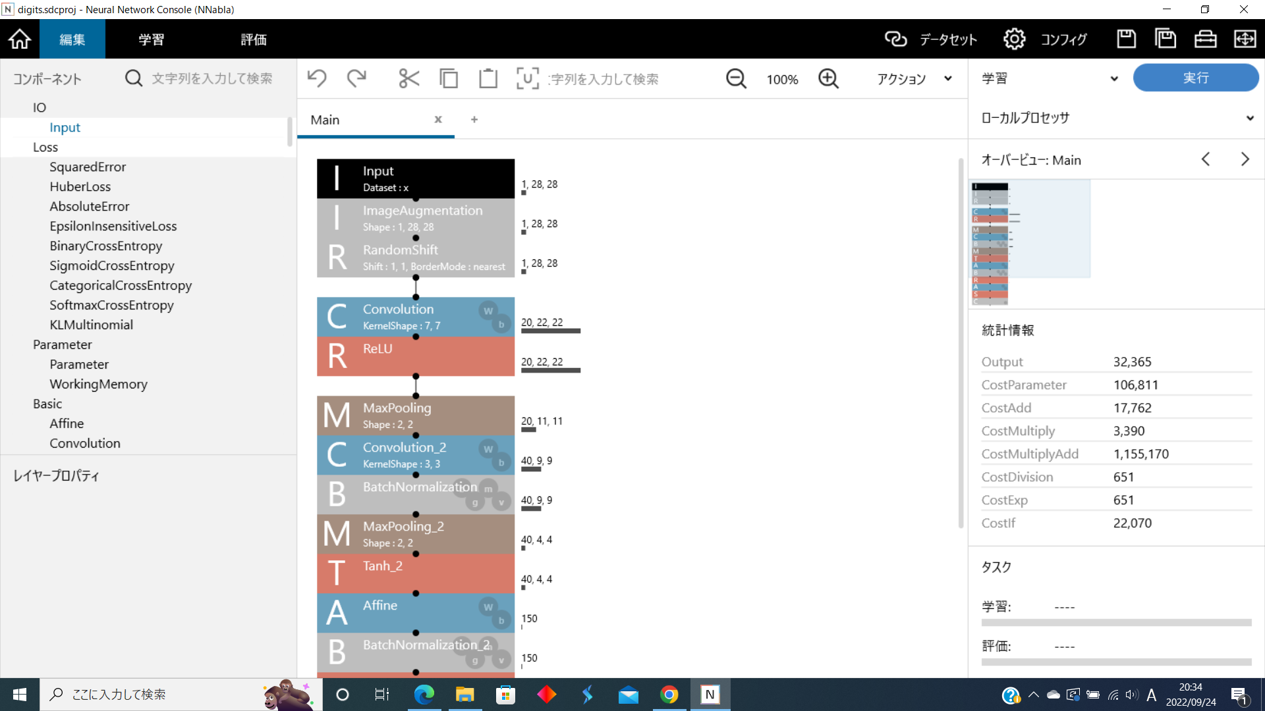Click the Copy icon in toolbar
This screenshot has height=711, width=1265.
[x=449, y=79]
